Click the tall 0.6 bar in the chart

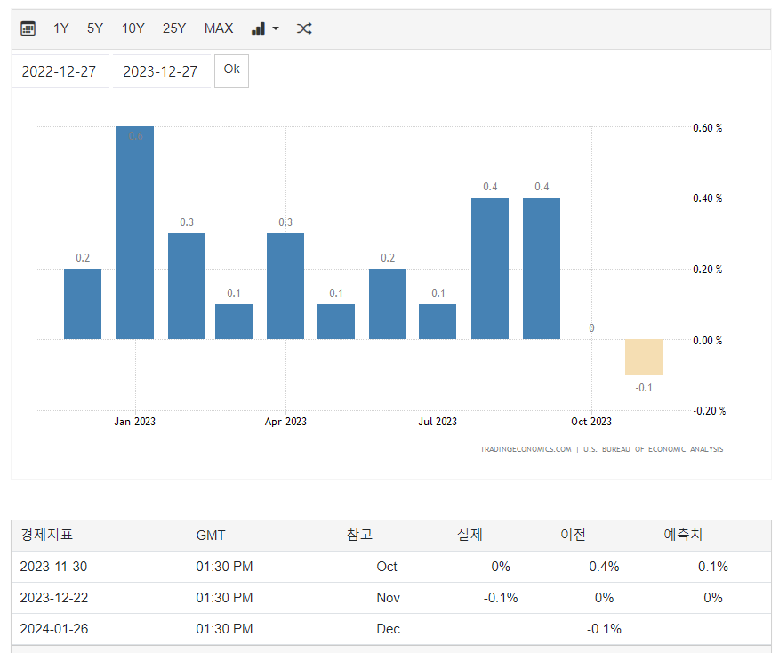pos(134,232)
